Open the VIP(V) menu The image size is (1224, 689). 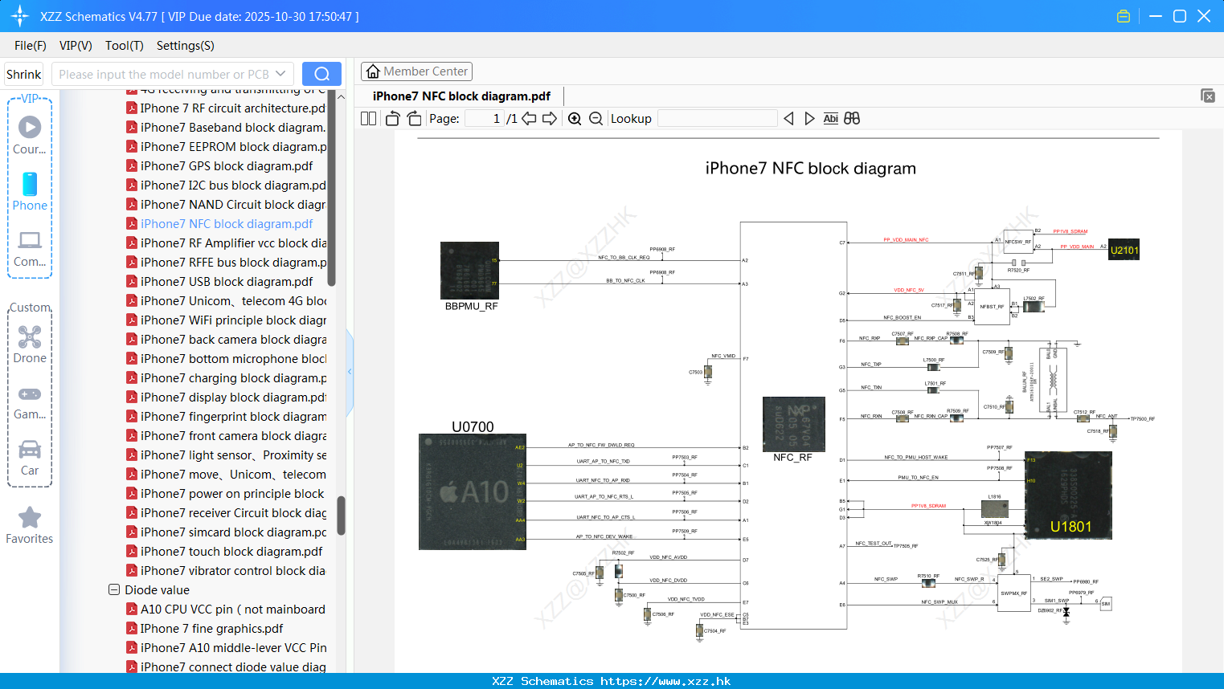pos(76,46)
